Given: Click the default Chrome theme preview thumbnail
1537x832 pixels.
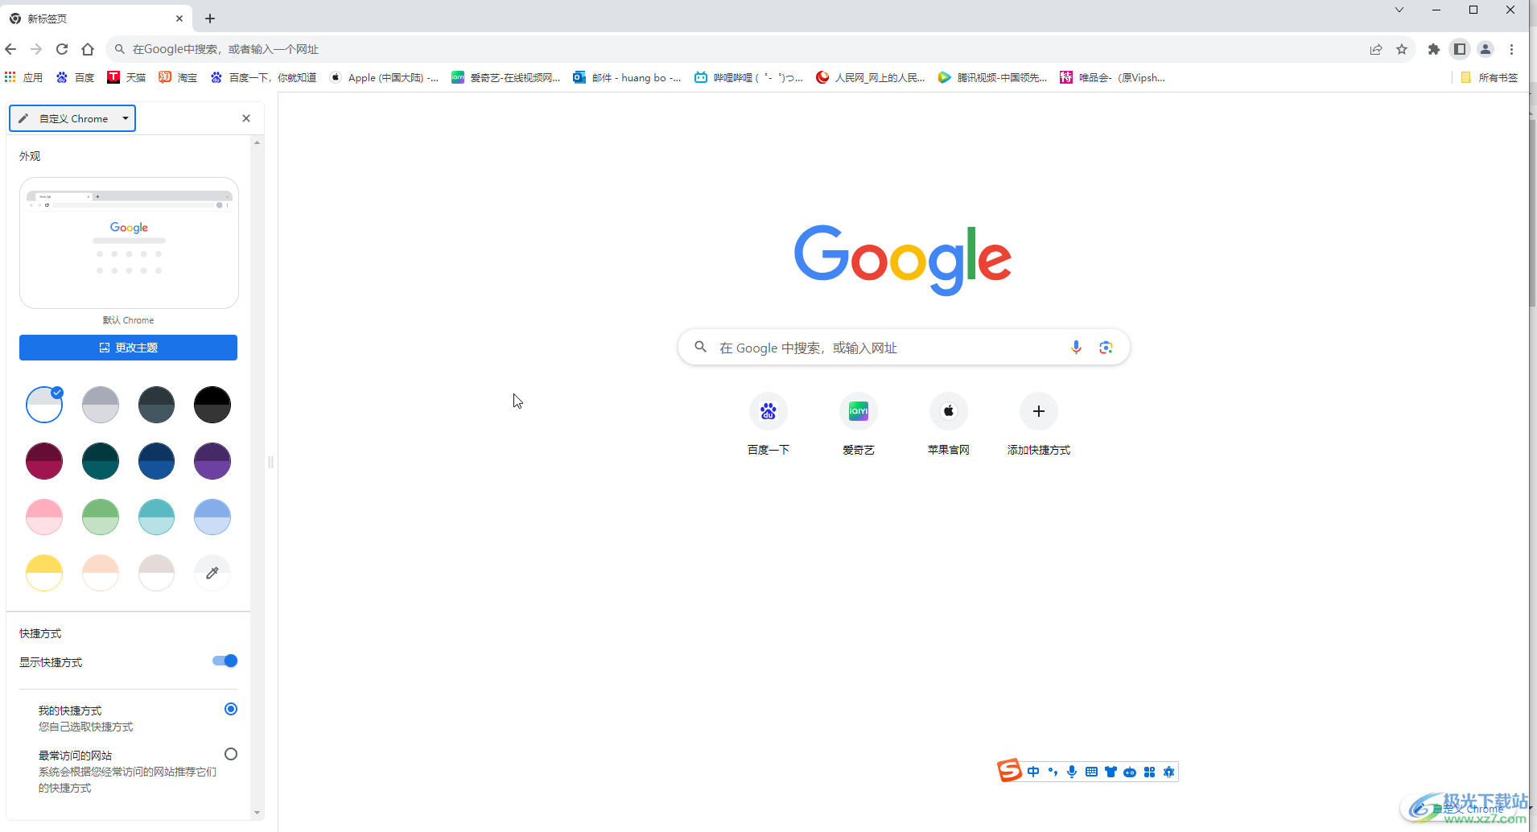Looking at the screenshot, I should point(129,243).
